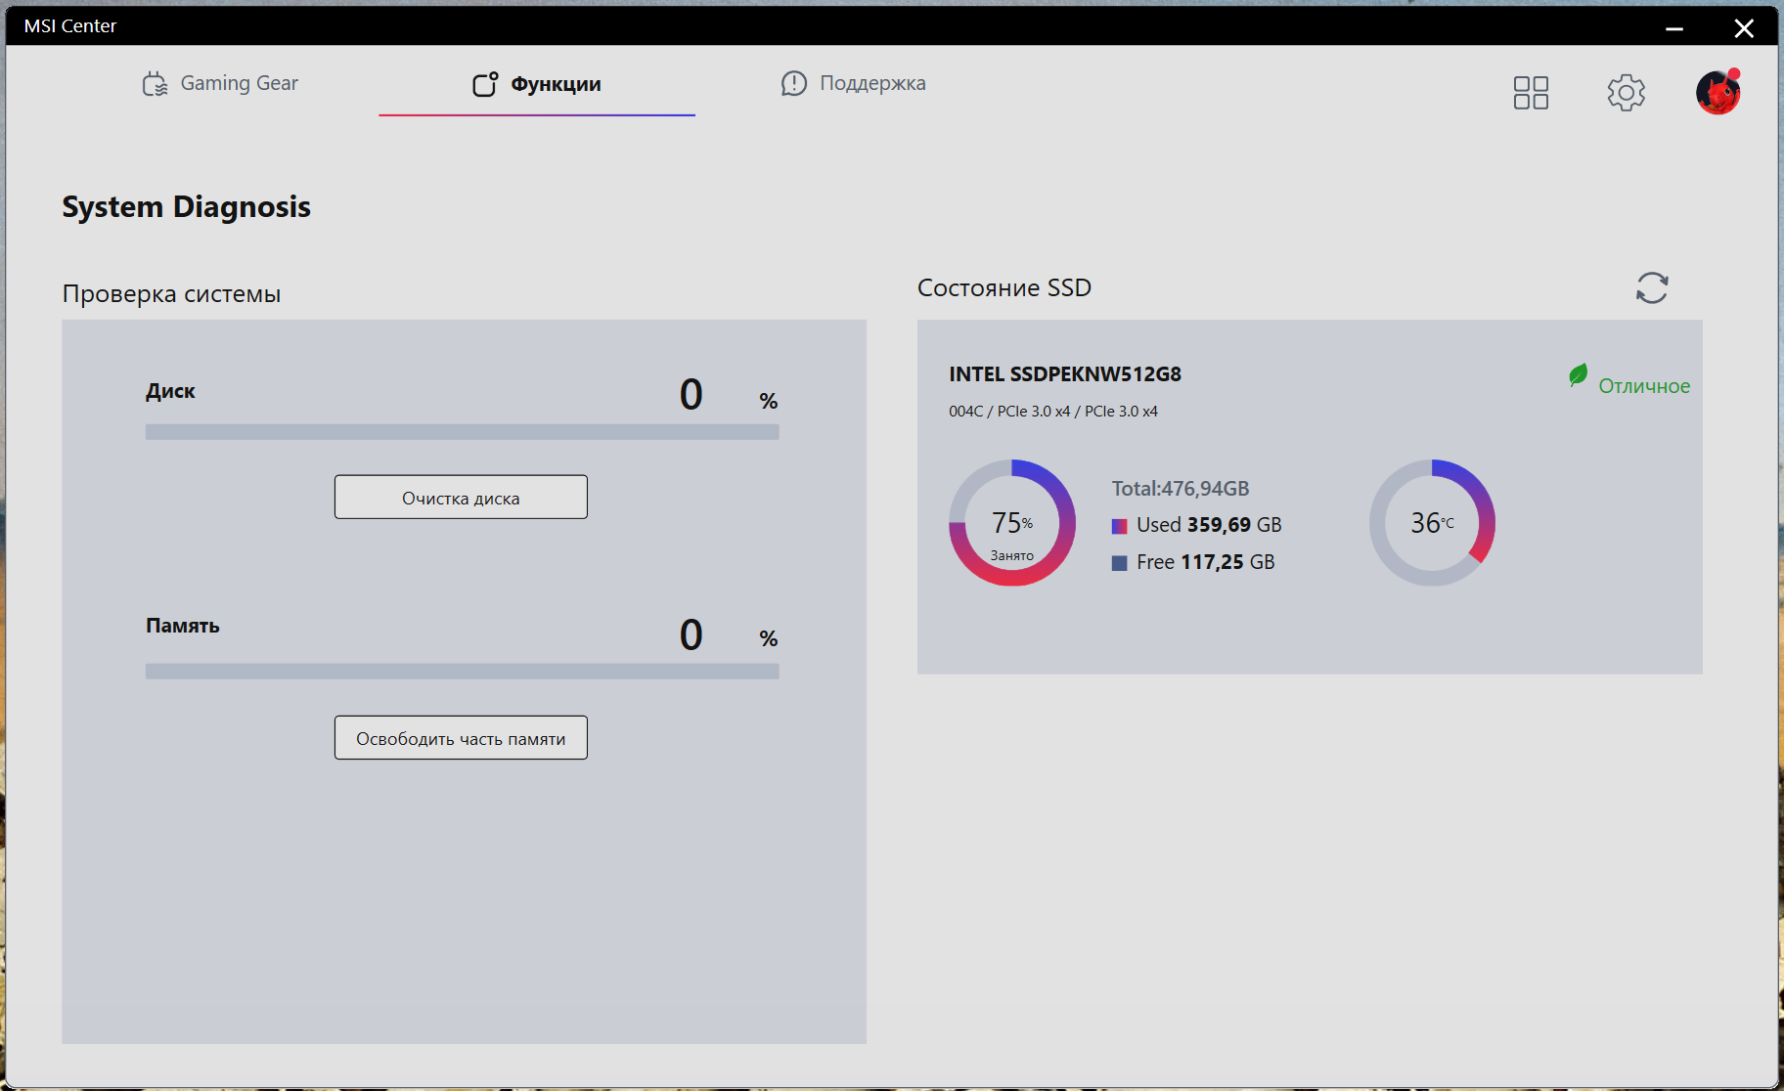This screenshot has width=1784, height=1091.
Task: Click the Free 117,25 GB value
Action: point(1206,562)
